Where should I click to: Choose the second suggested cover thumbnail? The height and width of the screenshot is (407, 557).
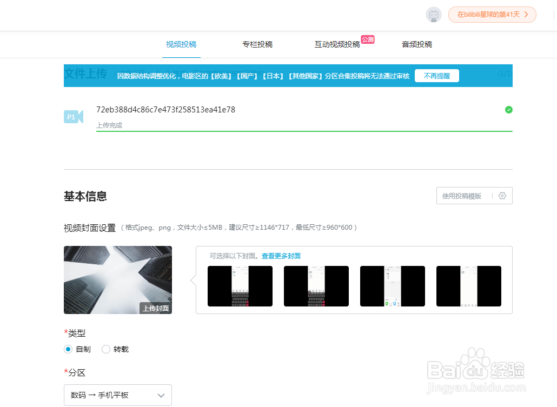[316, 286]
